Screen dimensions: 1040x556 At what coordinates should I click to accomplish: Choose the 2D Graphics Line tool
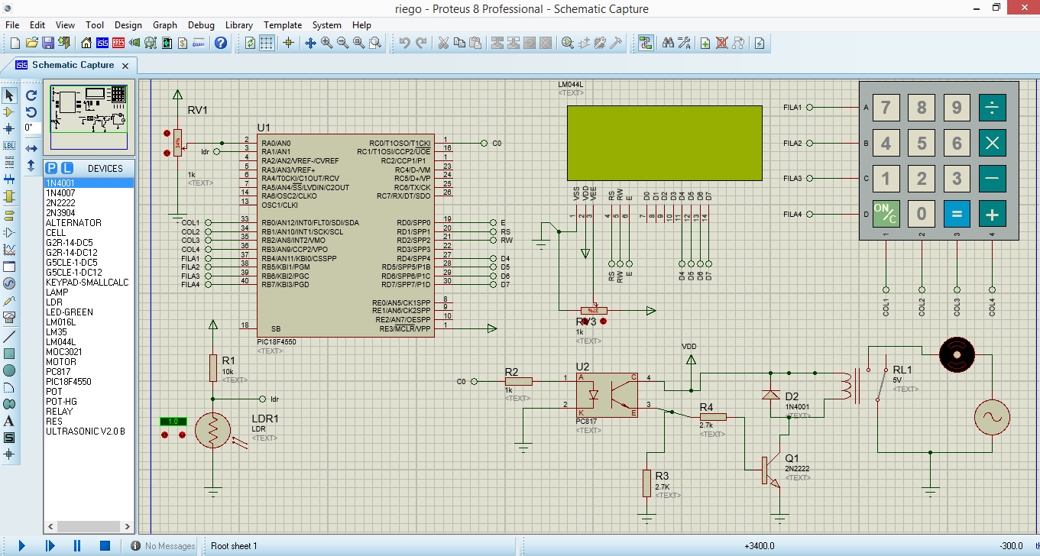[x=9, y=337]
